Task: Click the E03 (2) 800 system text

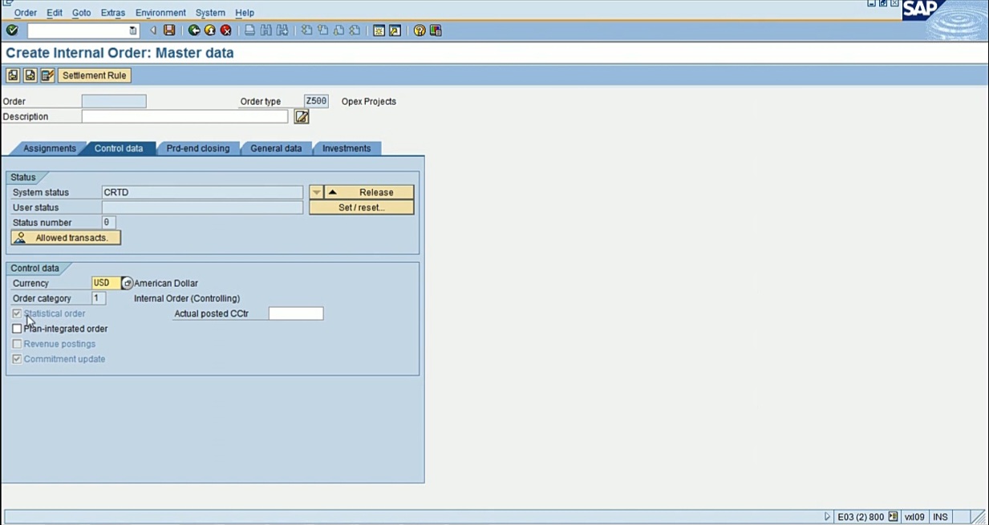Action: (861, 517)
